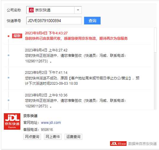Click the red 最新 badge

pos(17,36)
